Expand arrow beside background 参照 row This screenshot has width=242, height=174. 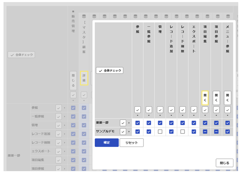(65, 108)
